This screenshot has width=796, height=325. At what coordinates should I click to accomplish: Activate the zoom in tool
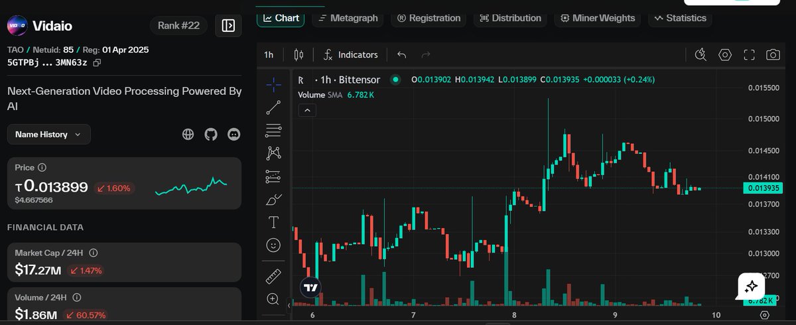click(273, 299)
